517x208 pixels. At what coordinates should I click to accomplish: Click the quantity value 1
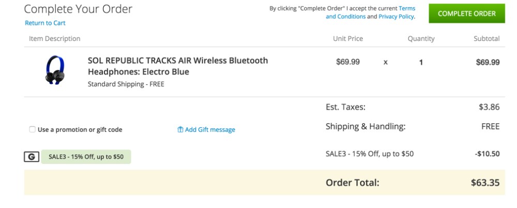pos(421,62)
